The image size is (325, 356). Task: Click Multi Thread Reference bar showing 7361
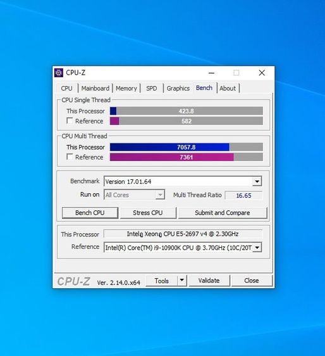point(187,157)
